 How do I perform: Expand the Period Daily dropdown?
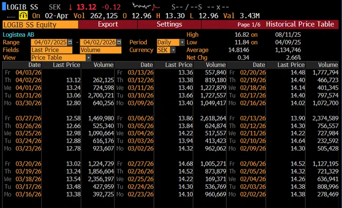(x=182, y=42)
